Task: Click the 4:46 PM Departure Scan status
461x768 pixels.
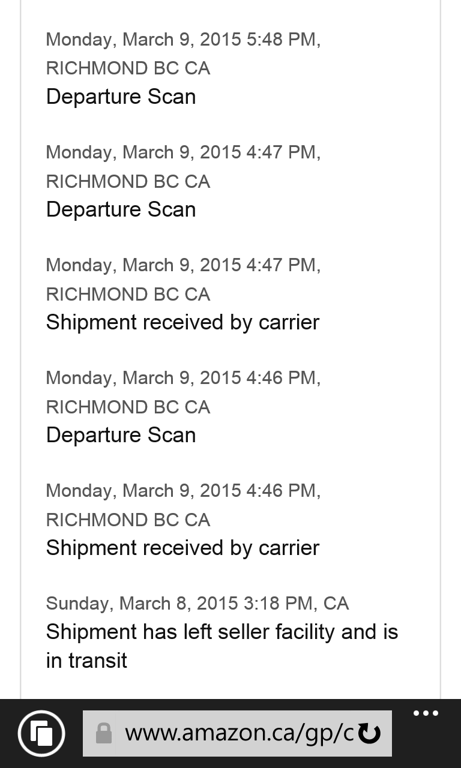Action: pyautogui.click(x=121, y=435)
